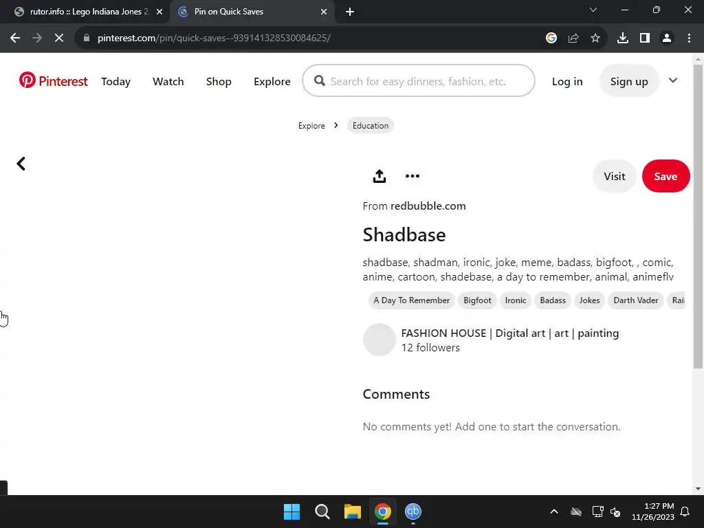Open qBittorrent from the taskbar

tap(413, 511)
